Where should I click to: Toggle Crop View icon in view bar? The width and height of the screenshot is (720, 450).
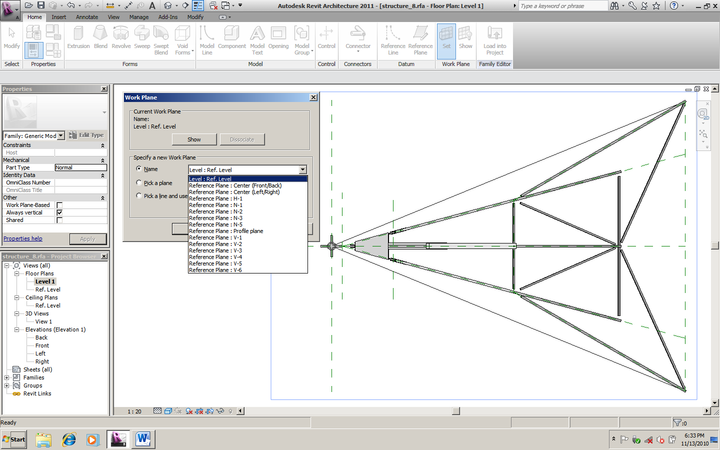click(x=199, y=411)
